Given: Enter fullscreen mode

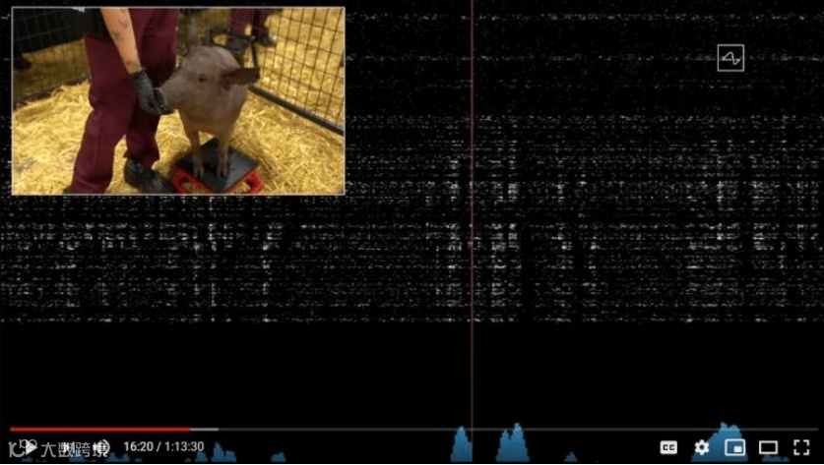Looking at the screenshot, I should pyautogui.click(x=801, y=447).
